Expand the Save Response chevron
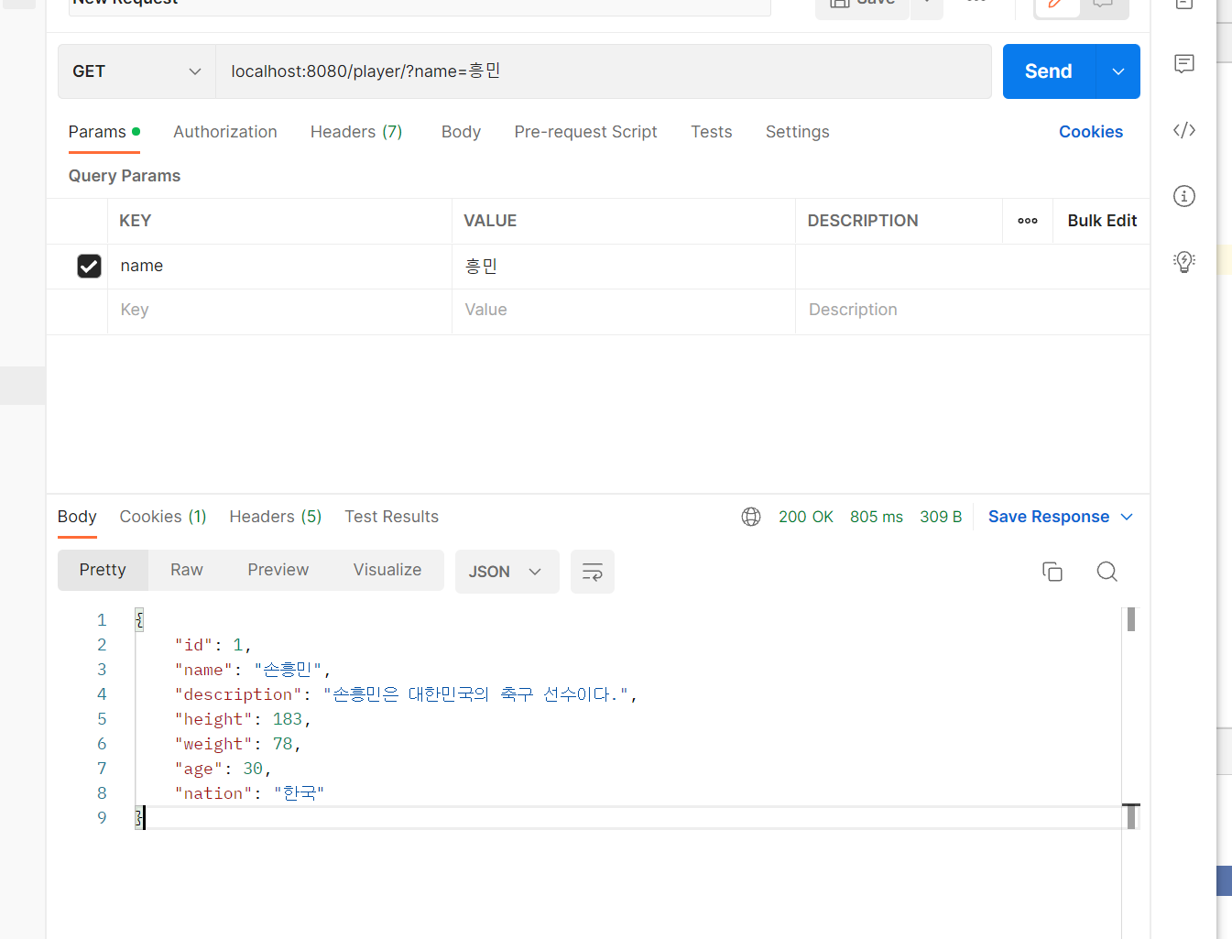Screen dimensions: 1232x939 click(x=1127, y=517)
